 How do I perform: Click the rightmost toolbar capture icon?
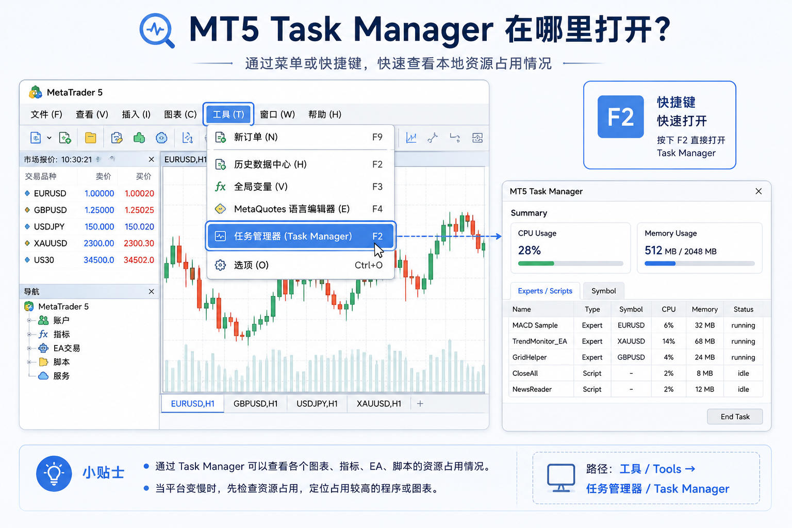click(477, 138)
